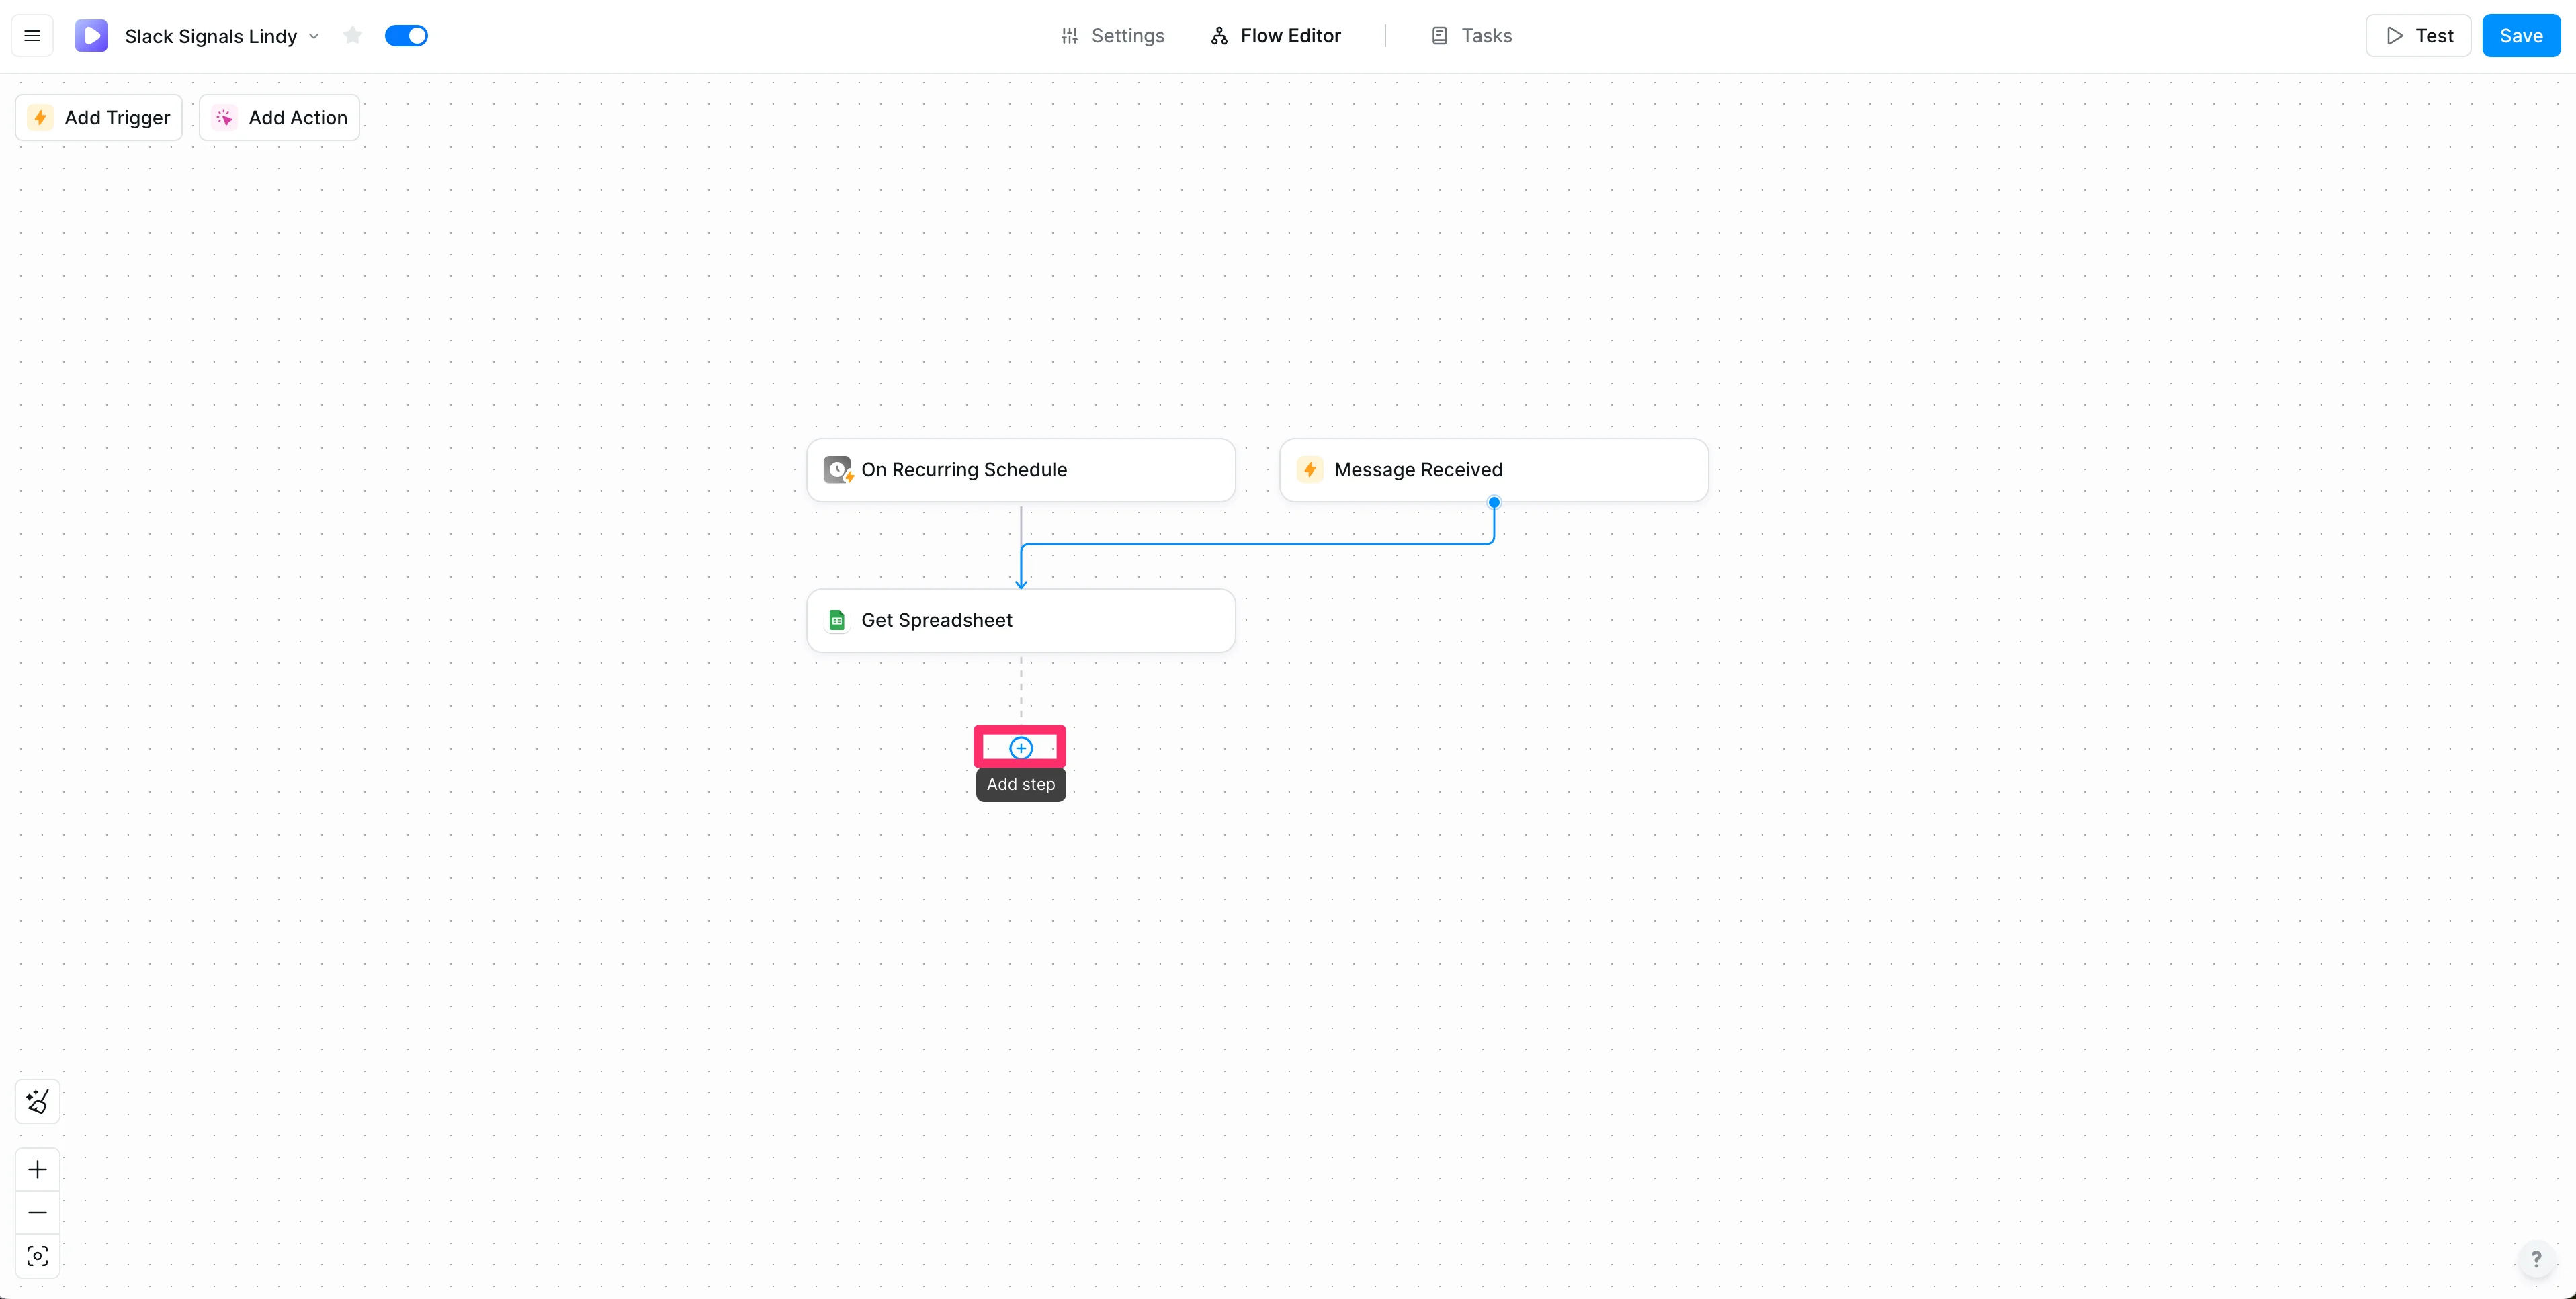Favorite this Lindy with the star icon
Image resolution: width=2576 pixels, height=1299 pixels.
(352, 36)
